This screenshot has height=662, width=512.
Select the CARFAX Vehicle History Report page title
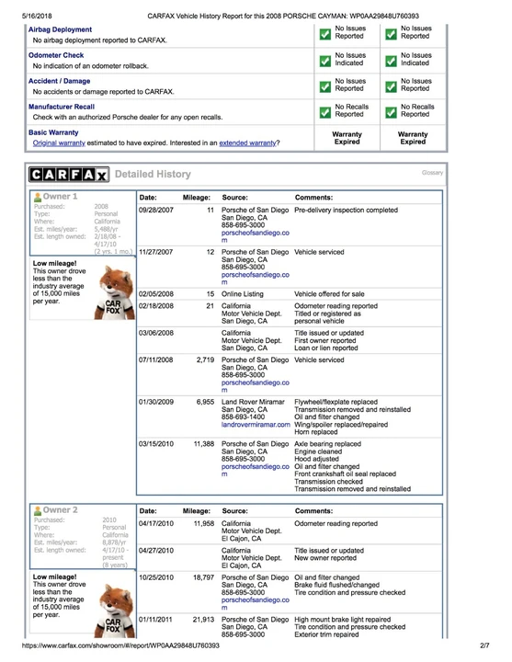pos(283,16)
